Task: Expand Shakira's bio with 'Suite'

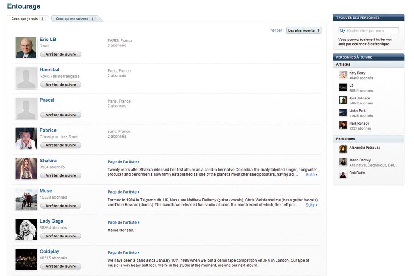Action: click(311, 175)
